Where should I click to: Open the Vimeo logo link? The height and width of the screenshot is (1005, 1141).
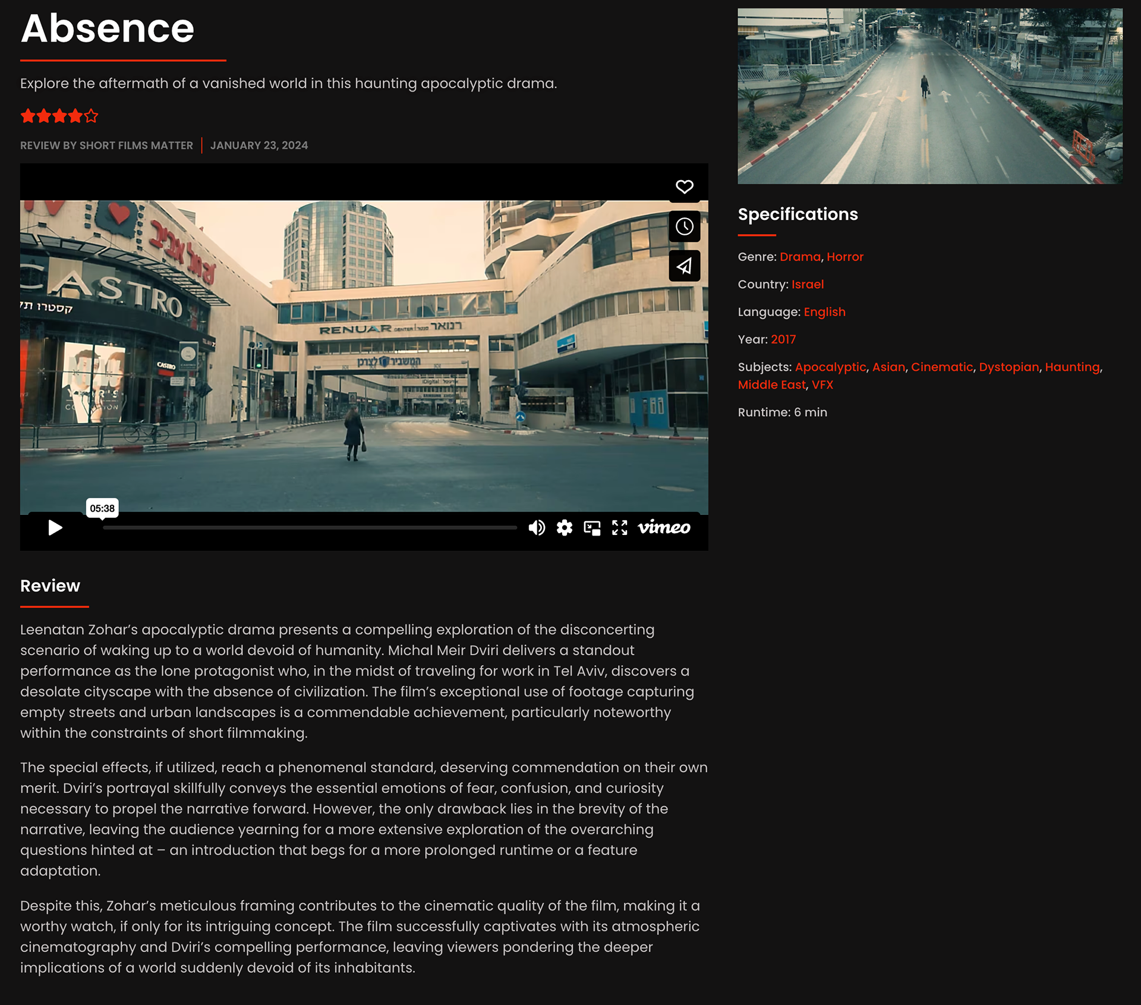664,528
